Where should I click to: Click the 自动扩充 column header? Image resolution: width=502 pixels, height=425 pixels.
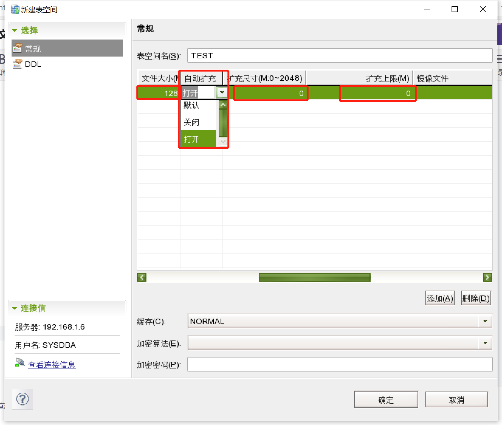click(201, 78)
